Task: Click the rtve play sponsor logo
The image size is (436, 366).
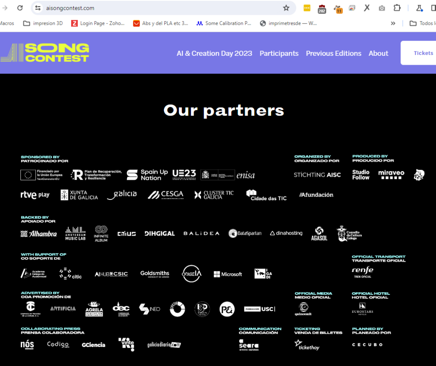Action: coord(35,195)
